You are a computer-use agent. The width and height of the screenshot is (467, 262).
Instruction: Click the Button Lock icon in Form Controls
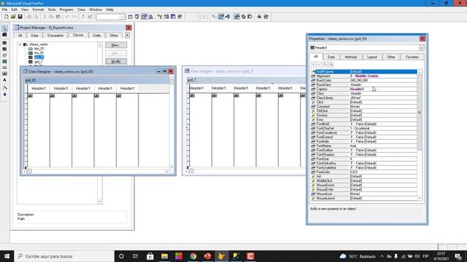tap(5, 94)
